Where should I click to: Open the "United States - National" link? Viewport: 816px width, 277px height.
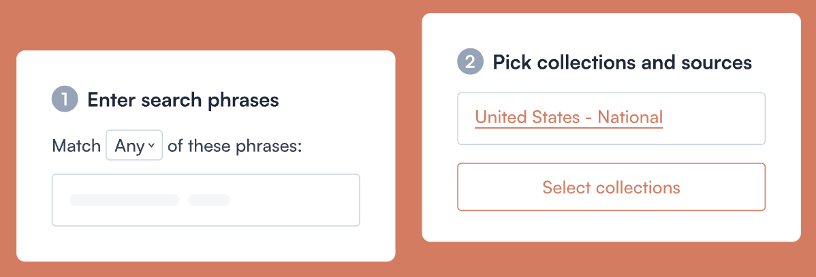(x=569, y=117)
